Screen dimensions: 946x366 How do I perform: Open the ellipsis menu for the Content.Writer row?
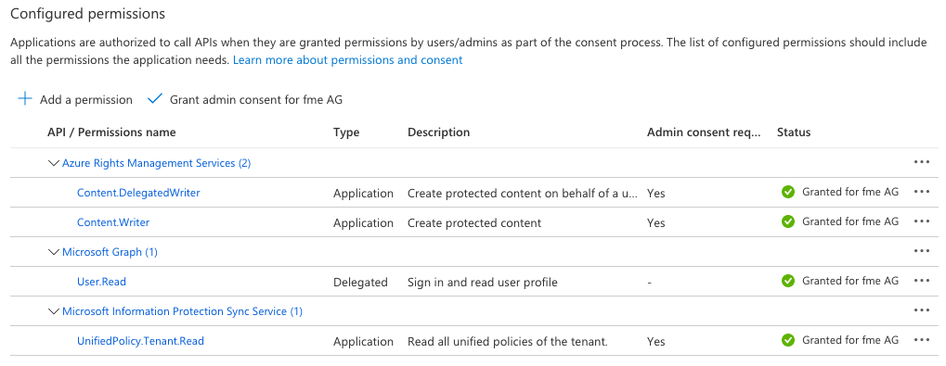[x=921, y=221]
